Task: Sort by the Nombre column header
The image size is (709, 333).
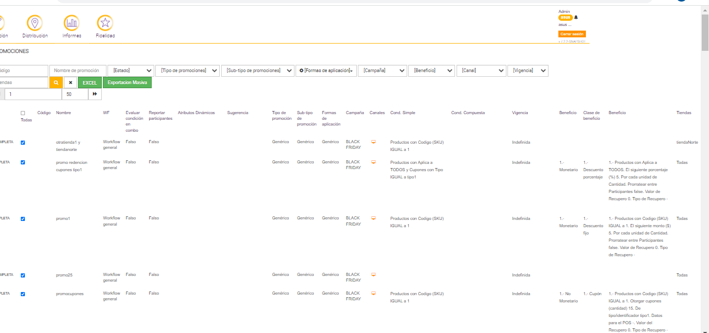Action: click(x=63, y=113)
